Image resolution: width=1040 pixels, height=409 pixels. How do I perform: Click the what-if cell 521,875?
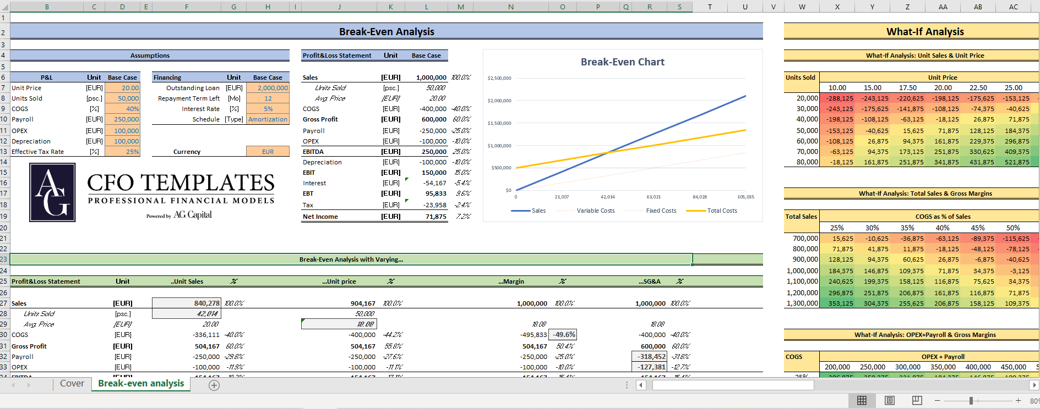click(1014, 162)
